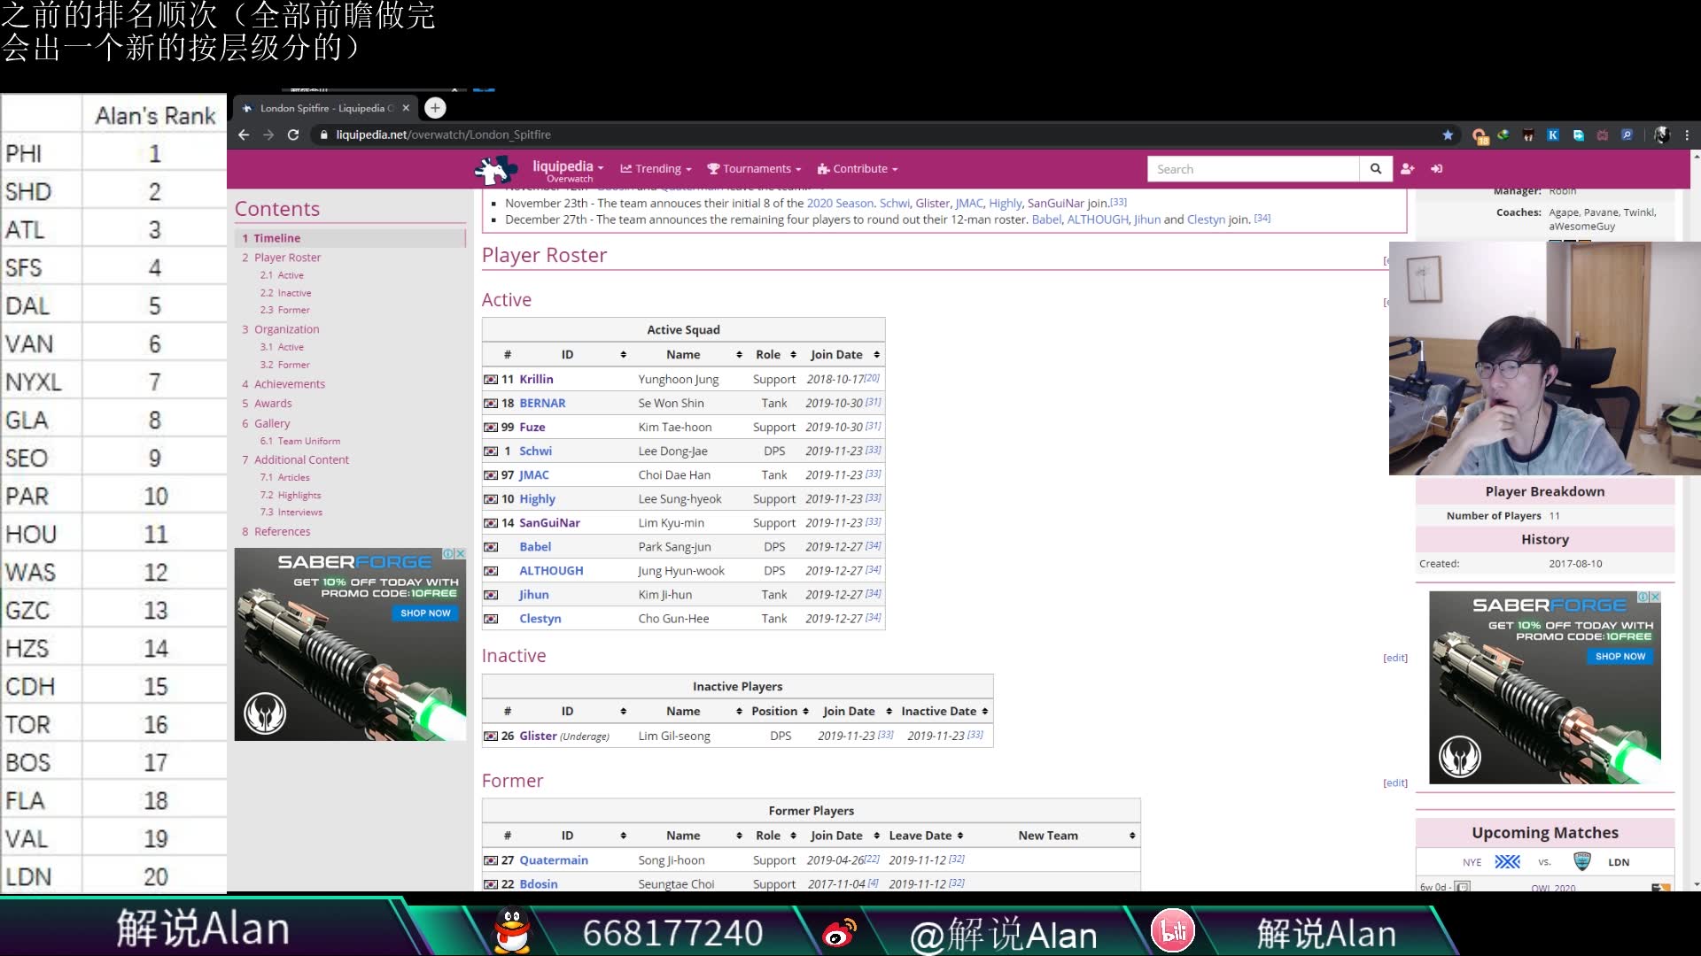Open the 2020 Season link
The height and width of the screenshot is (956, 1701).
(x=840, y=203)
